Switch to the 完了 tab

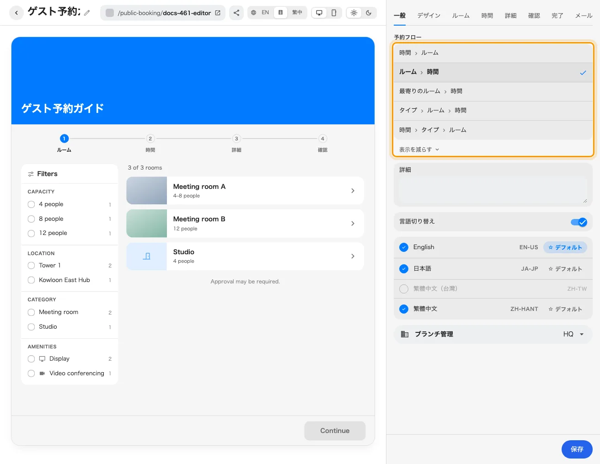click(x=557, y=16)
